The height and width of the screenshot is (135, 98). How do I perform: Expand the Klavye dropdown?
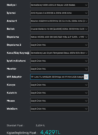pos(59,85)
